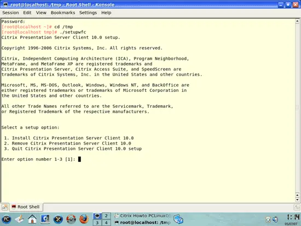Open the Home folder icon in the panel

(32, 219)
